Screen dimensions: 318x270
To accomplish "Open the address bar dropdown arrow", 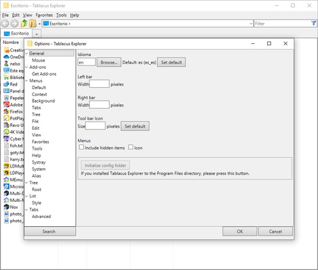I will pyautogui.click(x=251, y=24).
